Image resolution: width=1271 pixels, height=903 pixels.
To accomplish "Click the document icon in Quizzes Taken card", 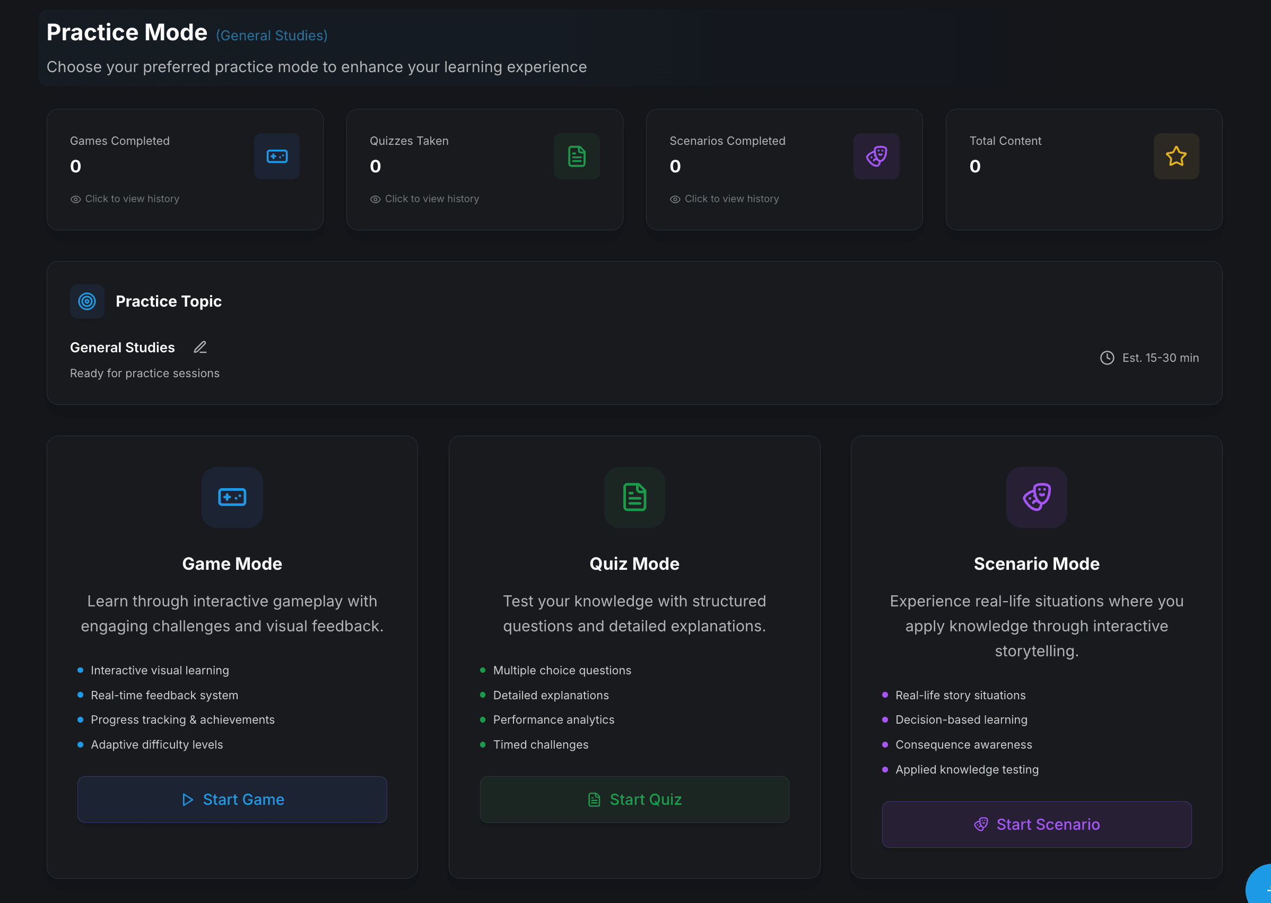I will [x=577, y=156].
